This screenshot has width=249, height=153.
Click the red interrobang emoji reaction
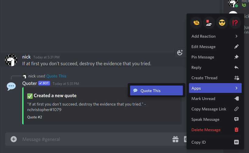[235, 23]
